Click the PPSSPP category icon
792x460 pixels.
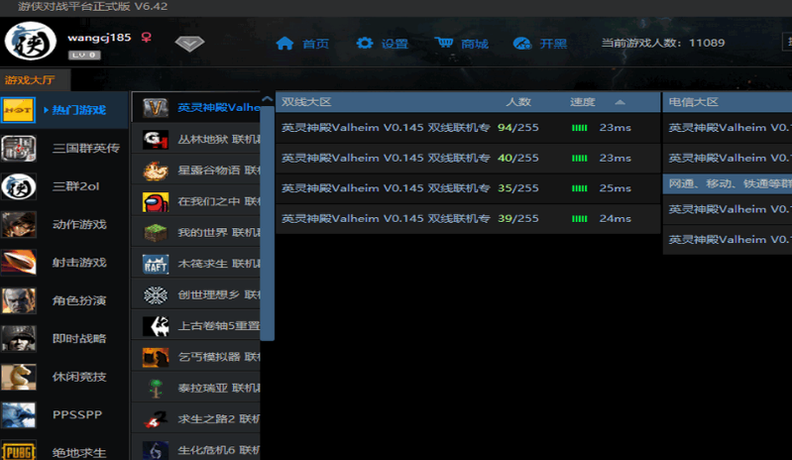pyautogui.click(x=18, y=414)
